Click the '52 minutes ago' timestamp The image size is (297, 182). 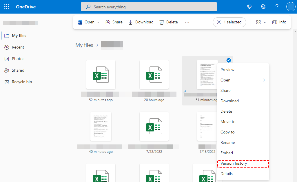click(x=101, y=100)
